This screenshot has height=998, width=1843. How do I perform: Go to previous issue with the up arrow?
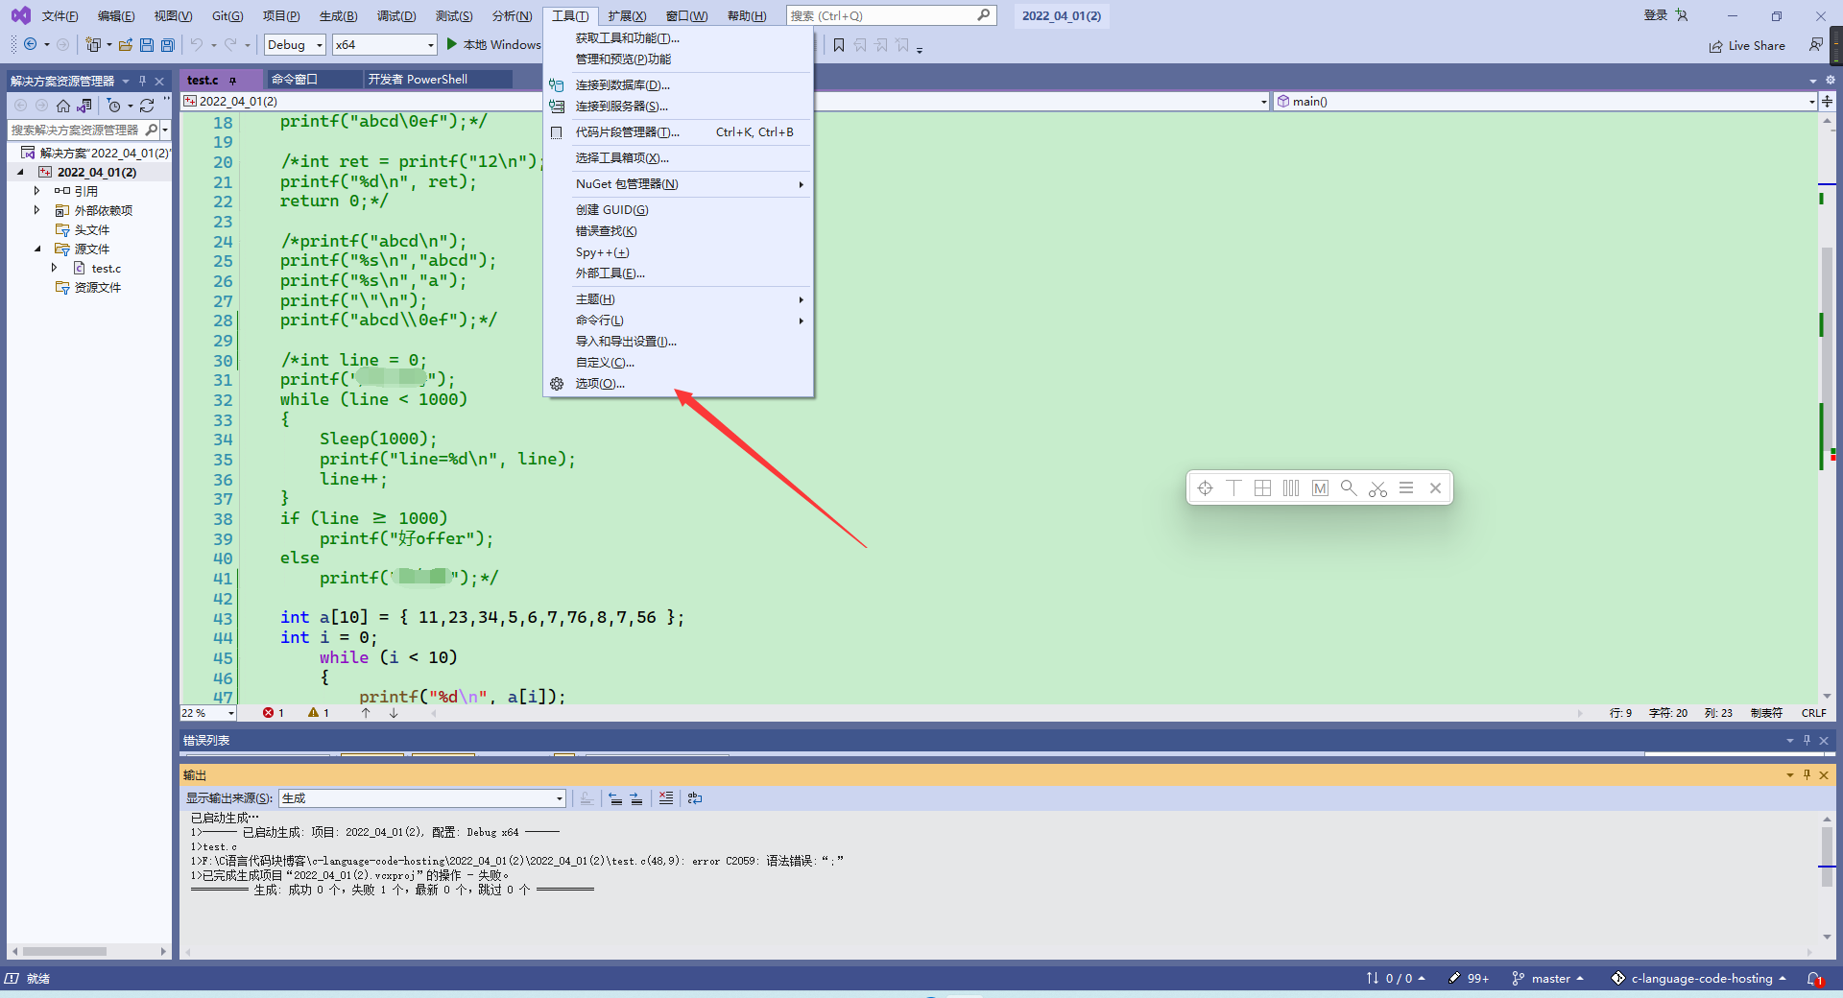click(366, 713)
